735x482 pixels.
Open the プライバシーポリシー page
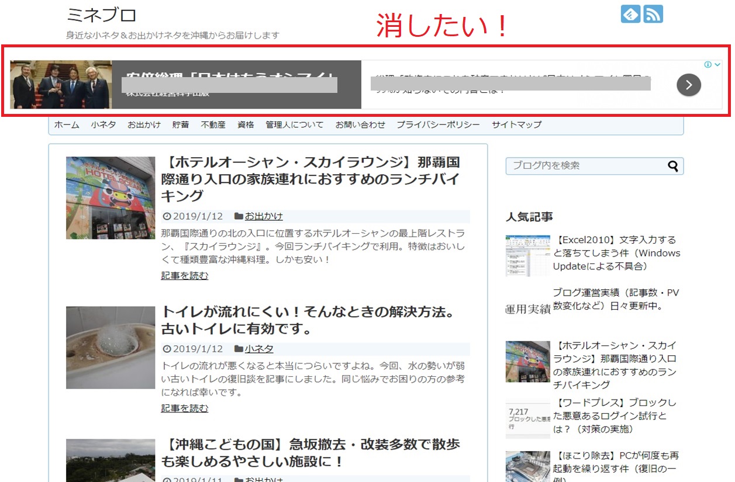coord(438,124)
